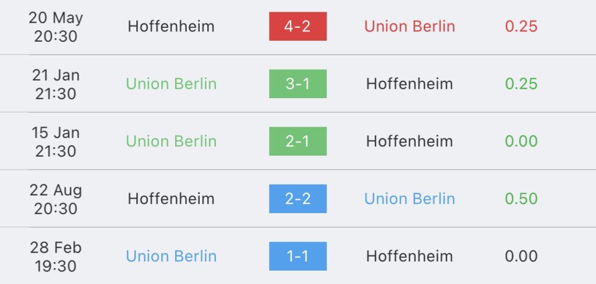This screenshot has height=284, width=596.
Task: Click the 20 May 20:30 match date
Action: point(56,26)
